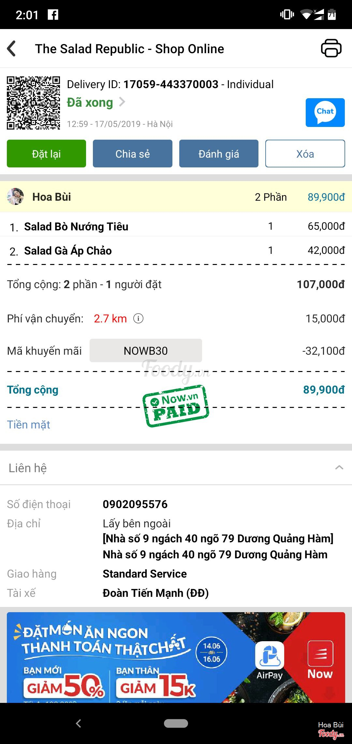Tap the phone number 0902095576
Image resolution: width=352 pixels, height=744 pixels.
click(x=135, y=504)
